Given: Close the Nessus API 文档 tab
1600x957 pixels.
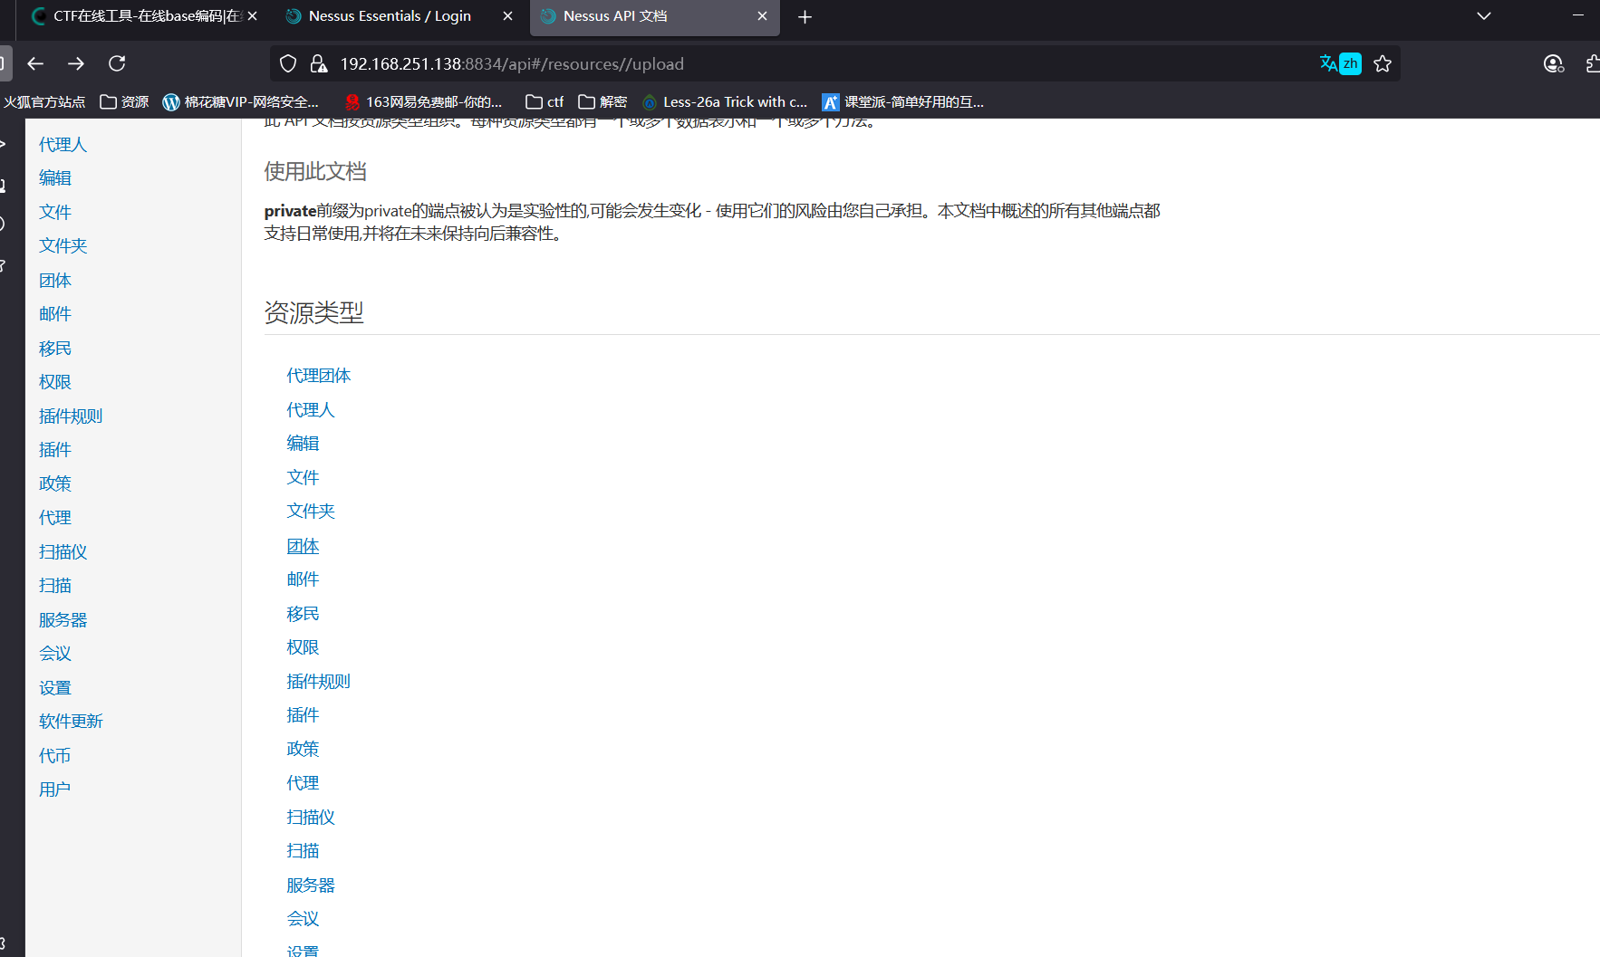Looking at the screenshot, I should [762, 16].
